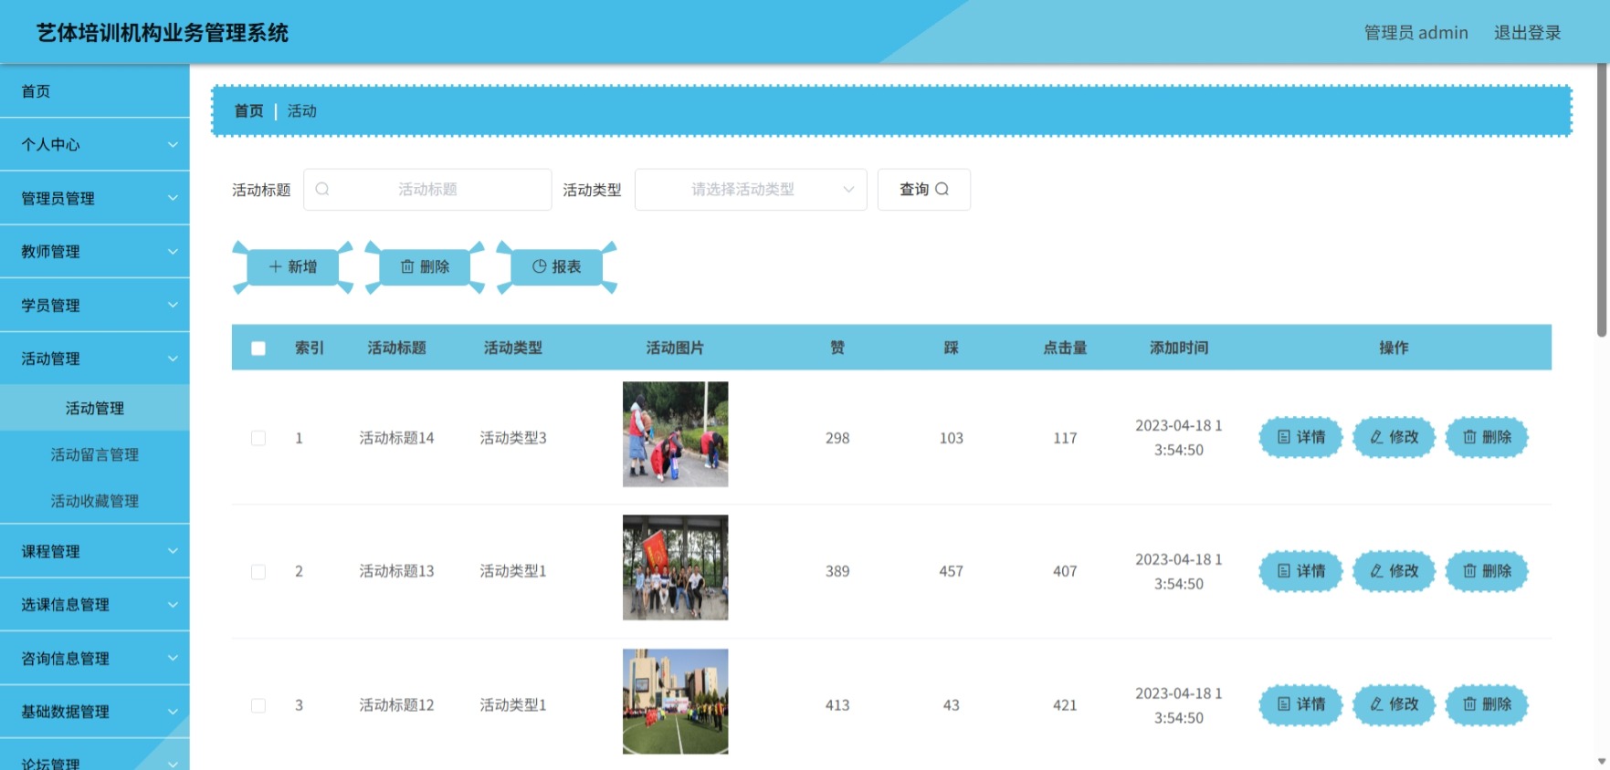Click the pencil icon in 活动标题12 修改

click(1376, 704)
